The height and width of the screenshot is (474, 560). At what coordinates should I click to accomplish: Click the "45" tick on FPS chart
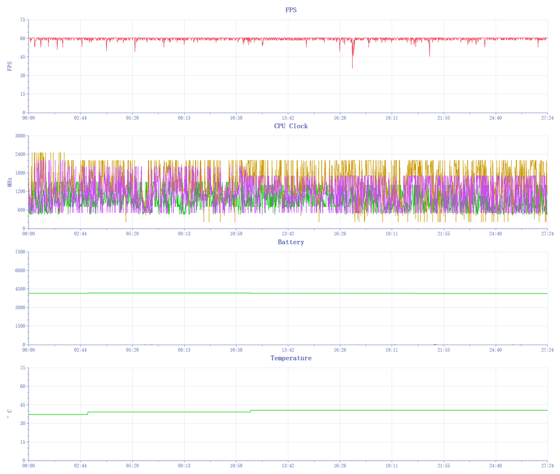22,57
